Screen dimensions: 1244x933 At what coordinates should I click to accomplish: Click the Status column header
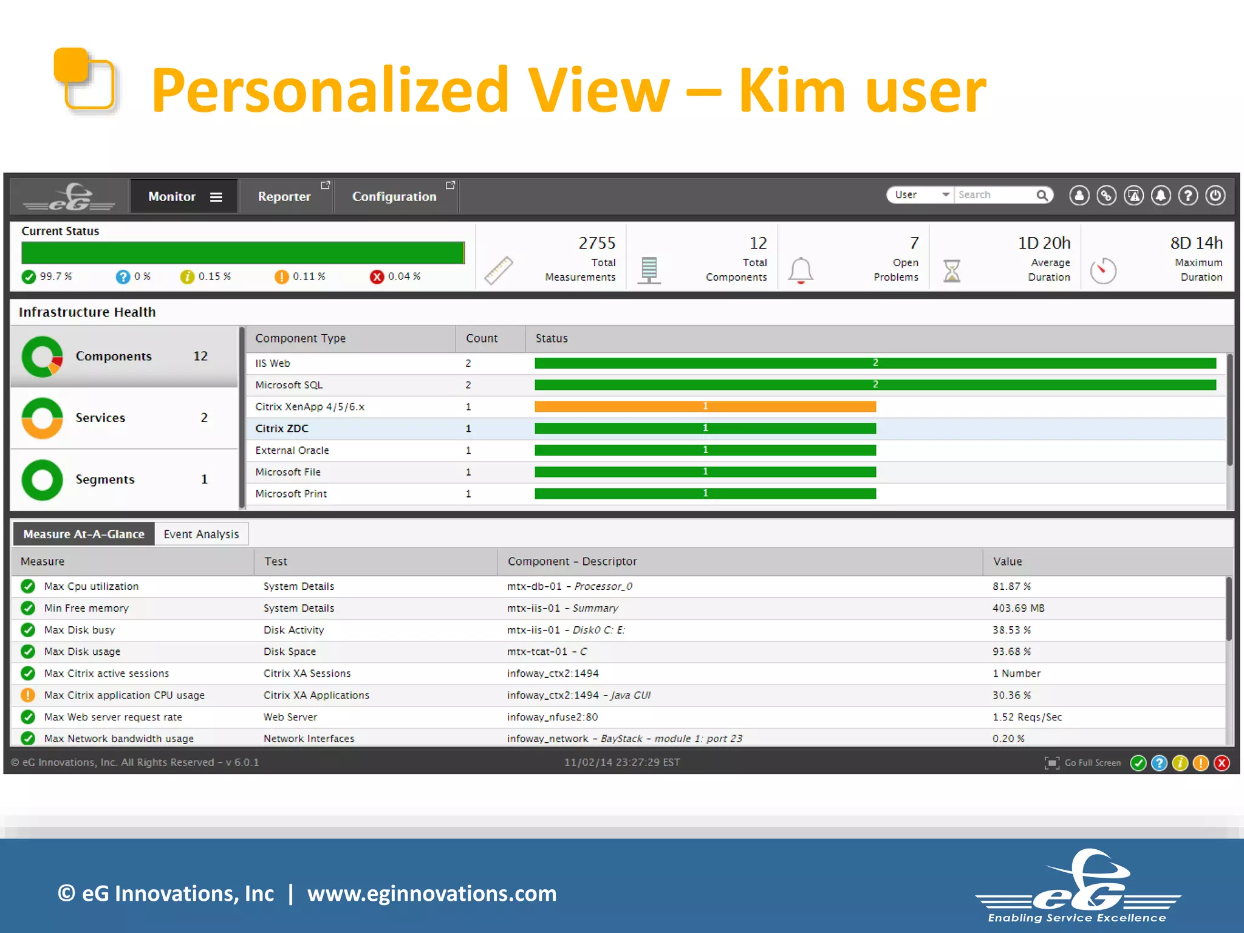tap(880, 338)
